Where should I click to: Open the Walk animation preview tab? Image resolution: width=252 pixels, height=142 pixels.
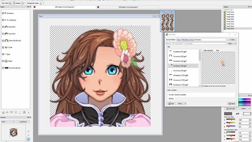[x=208, y=50]
